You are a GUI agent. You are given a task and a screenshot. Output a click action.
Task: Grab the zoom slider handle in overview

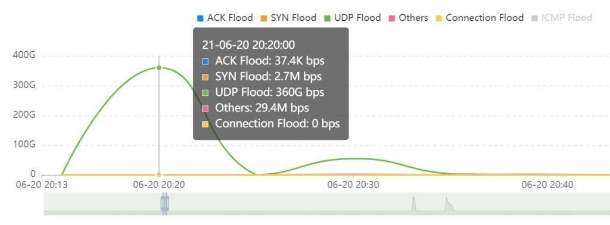165,204
